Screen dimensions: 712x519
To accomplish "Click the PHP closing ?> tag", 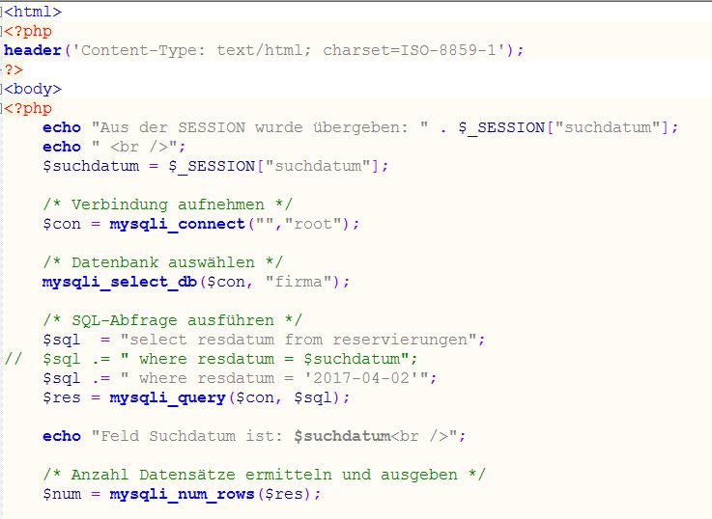I will tap(14, 69).
